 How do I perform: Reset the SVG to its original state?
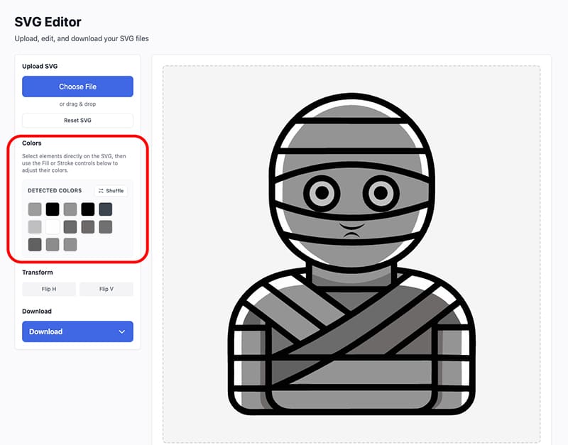click(77, 120)
